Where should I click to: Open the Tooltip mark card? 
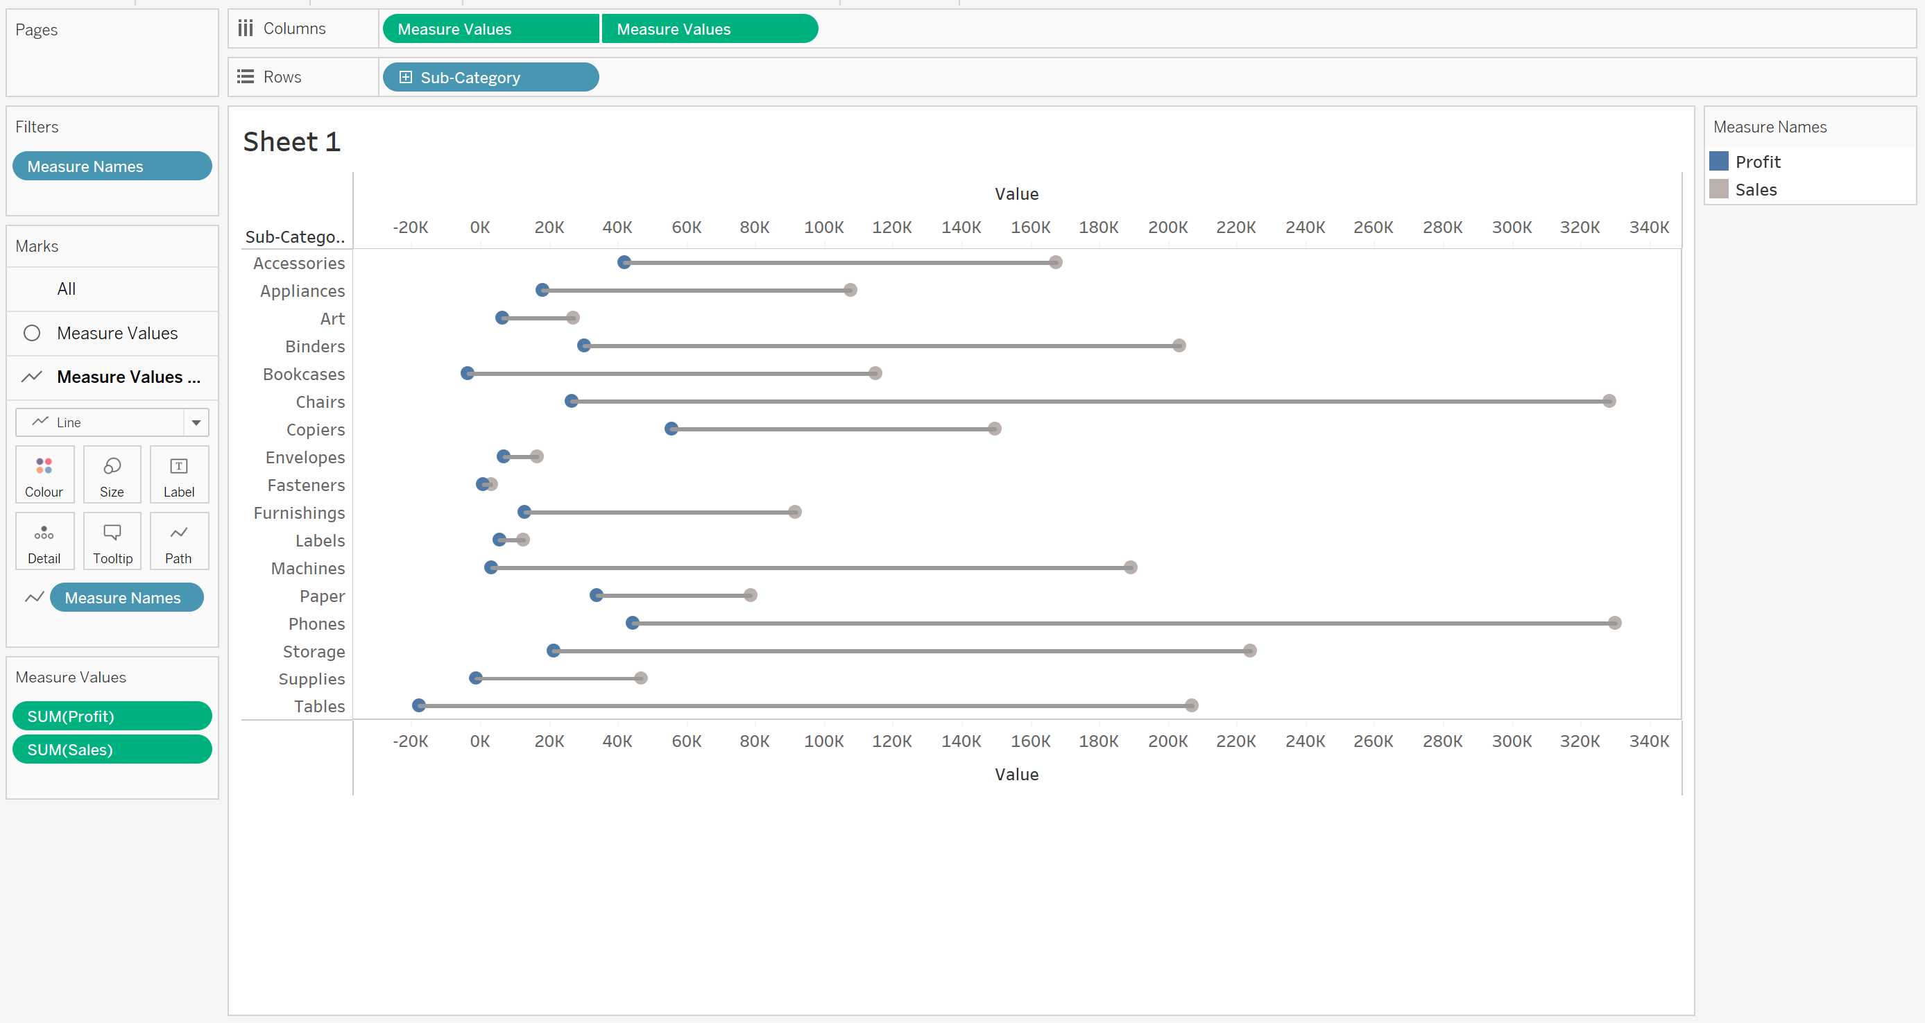[112, 541]
